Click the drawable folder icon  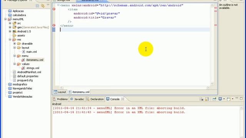coord(19,43)
